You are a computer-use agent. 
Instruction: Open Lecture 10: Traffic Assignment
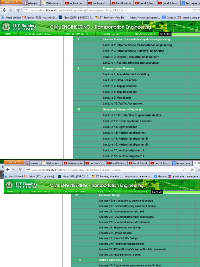[x=123, y=104]
